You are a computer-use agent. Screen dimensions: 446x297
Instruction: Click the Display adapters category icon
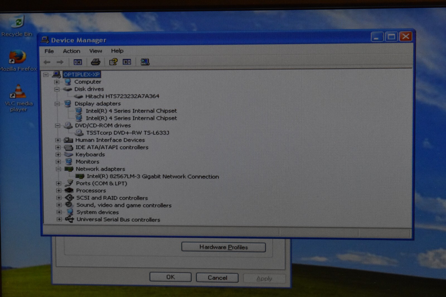point(67,104)
